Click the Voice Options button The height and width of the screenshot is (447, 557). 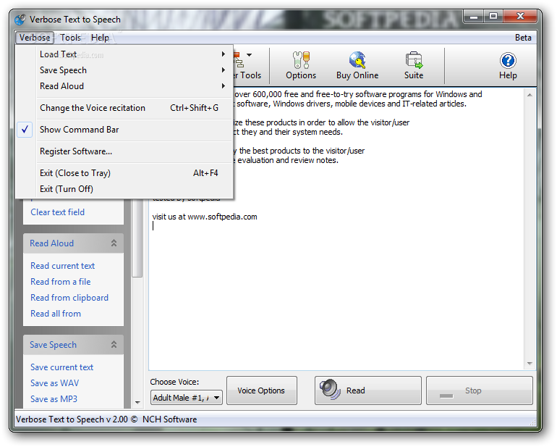point(261,390)
